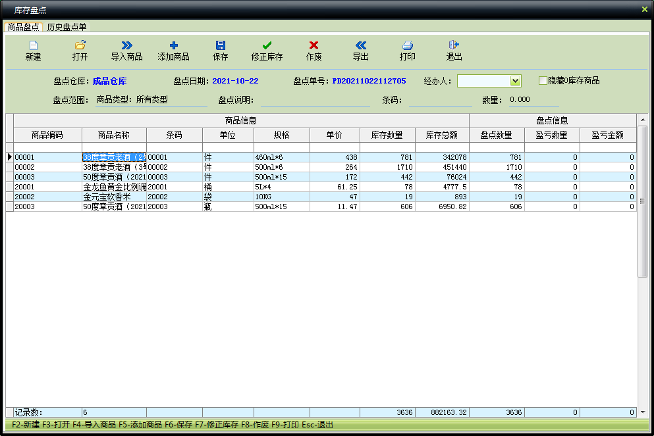654x436 pixels.
Task: Click the 数量 field showing 0.000
Action: click(x=534, y=100)
